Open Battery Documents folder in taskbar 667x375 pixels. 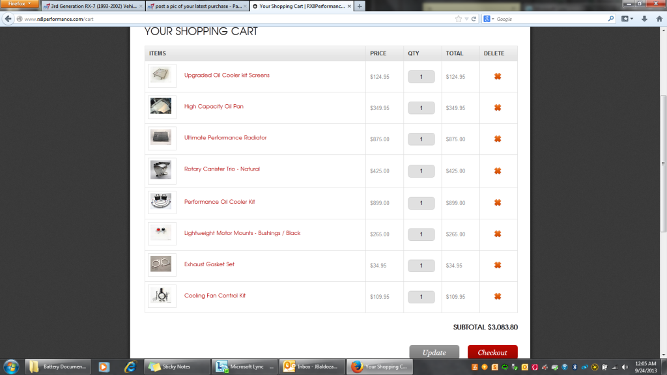coord(58,367)
